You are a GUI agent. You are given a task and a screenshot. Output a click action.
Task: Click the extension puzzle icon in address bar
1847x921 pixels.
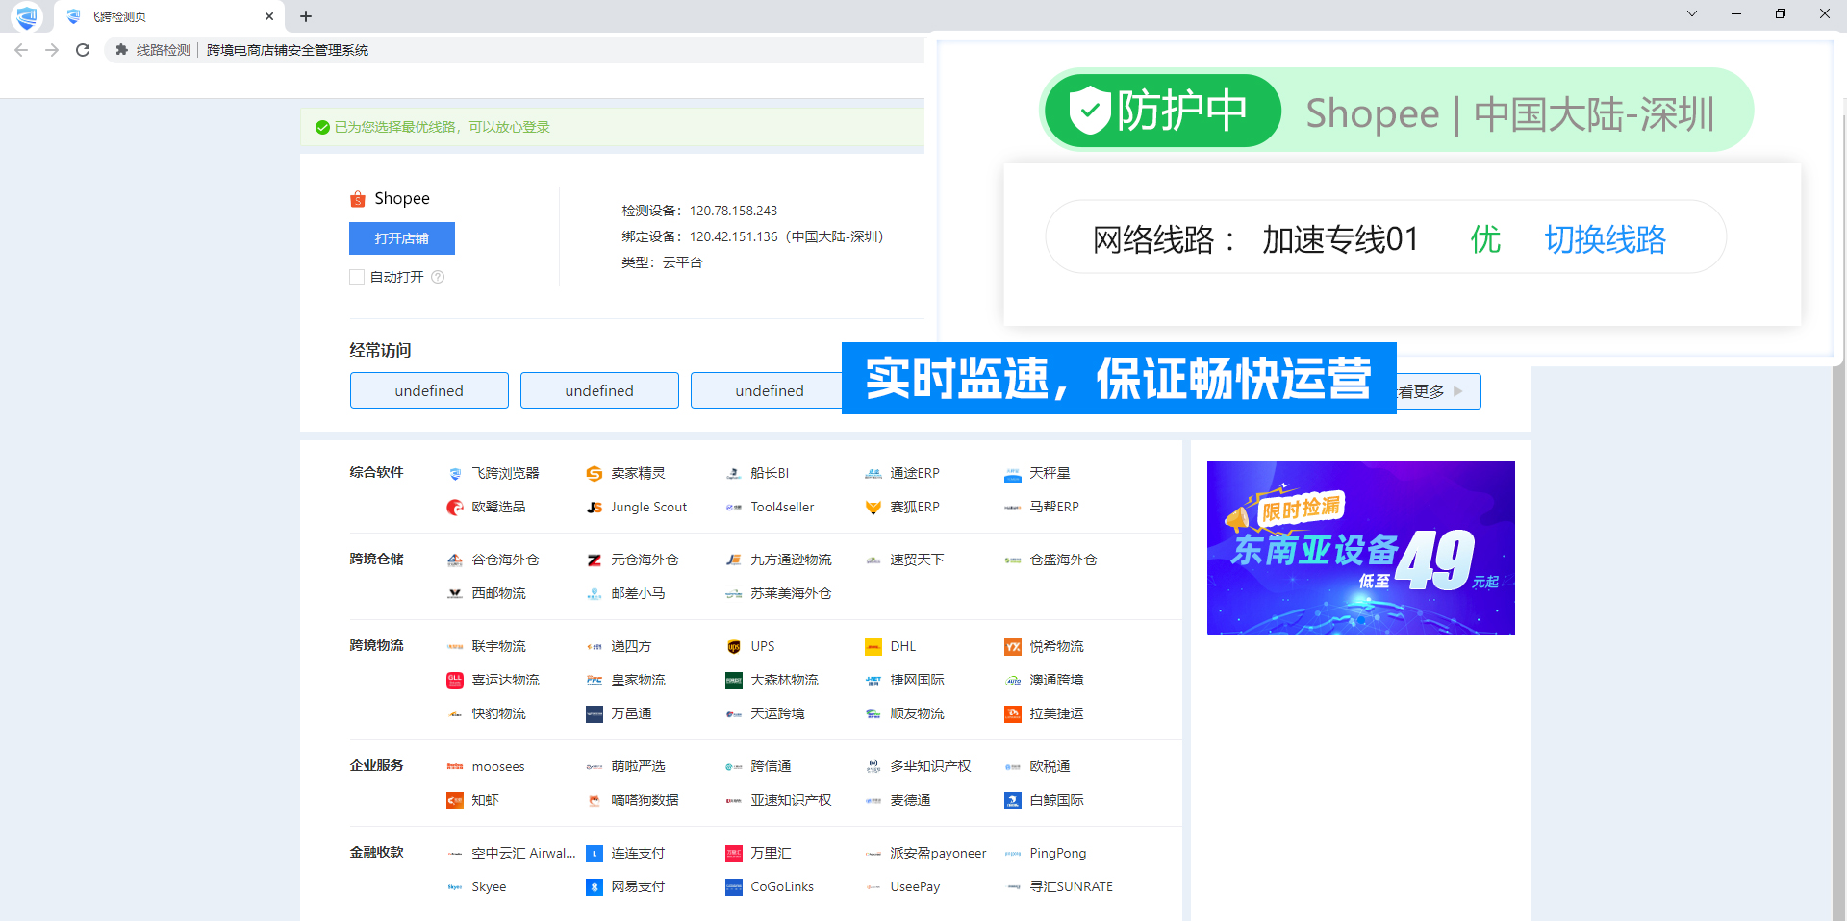pyautogui.click(x=122, y=50)
